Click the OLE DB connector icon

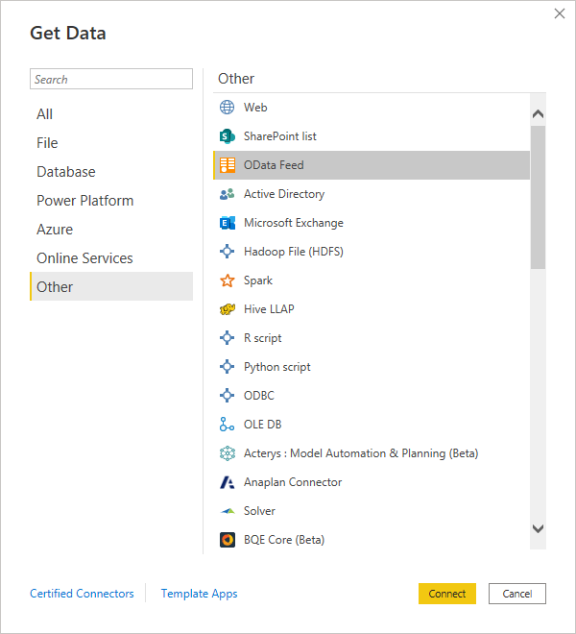click(x=227, y=425)
